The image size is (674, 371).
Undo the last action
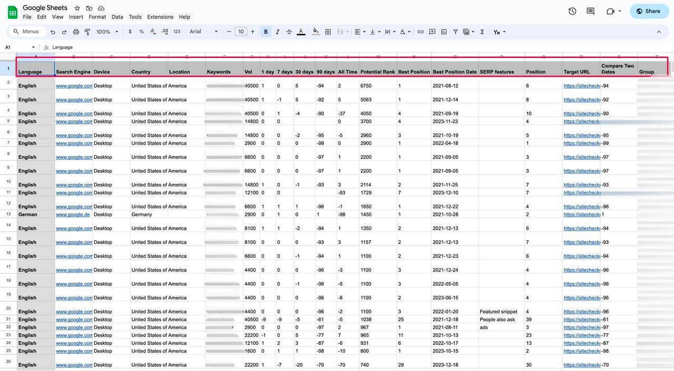pyautogui.click(x=53, y=32)
